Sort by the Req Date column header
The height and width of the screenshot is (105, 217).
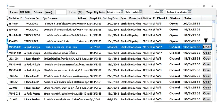pyautogui.click(x=114, y=18)
